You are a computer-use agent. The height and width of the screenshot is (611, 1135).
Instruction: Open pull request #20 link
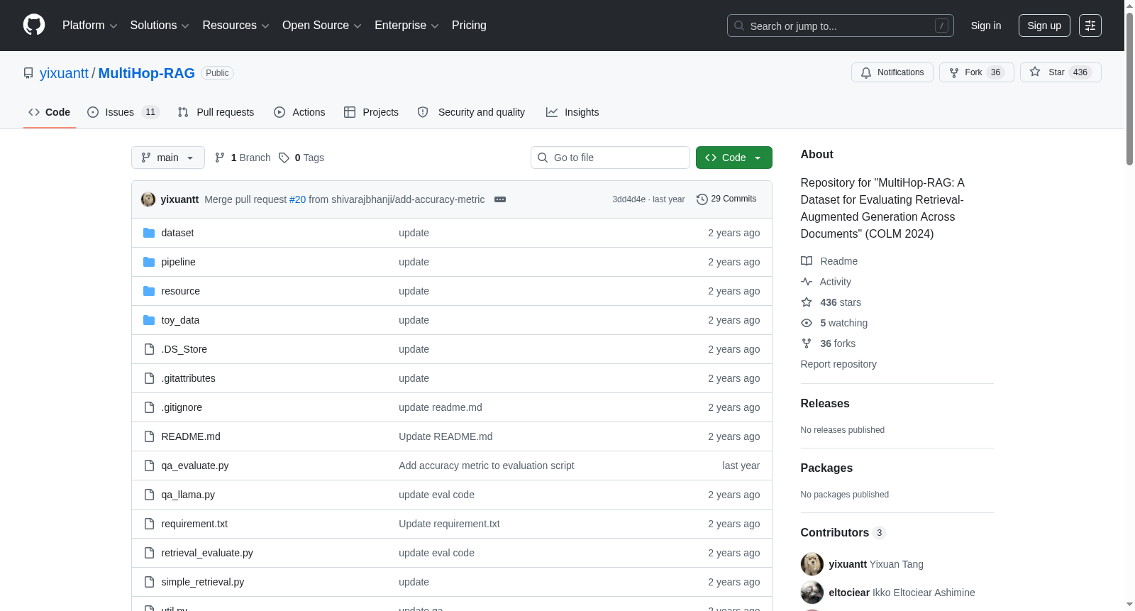[297, 199]
